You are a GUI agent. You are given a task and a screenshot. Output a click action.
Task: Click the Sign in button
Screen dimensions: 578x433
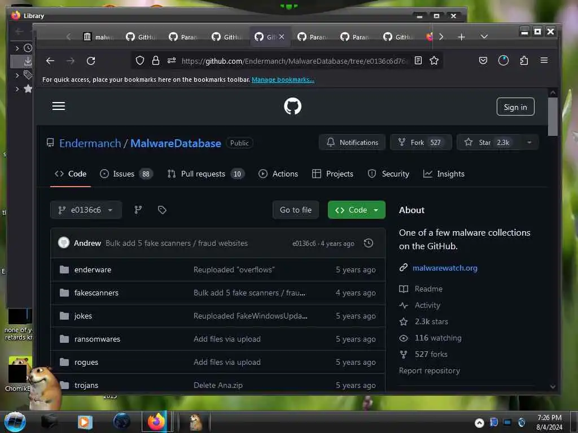[x=515, y=107]
